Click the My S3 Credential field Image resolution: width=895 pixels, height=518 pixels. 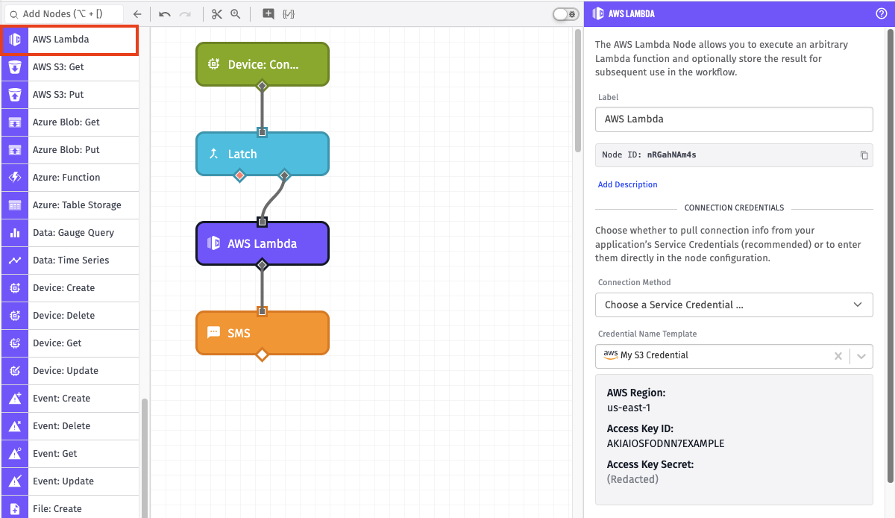[x=734, y=356]
